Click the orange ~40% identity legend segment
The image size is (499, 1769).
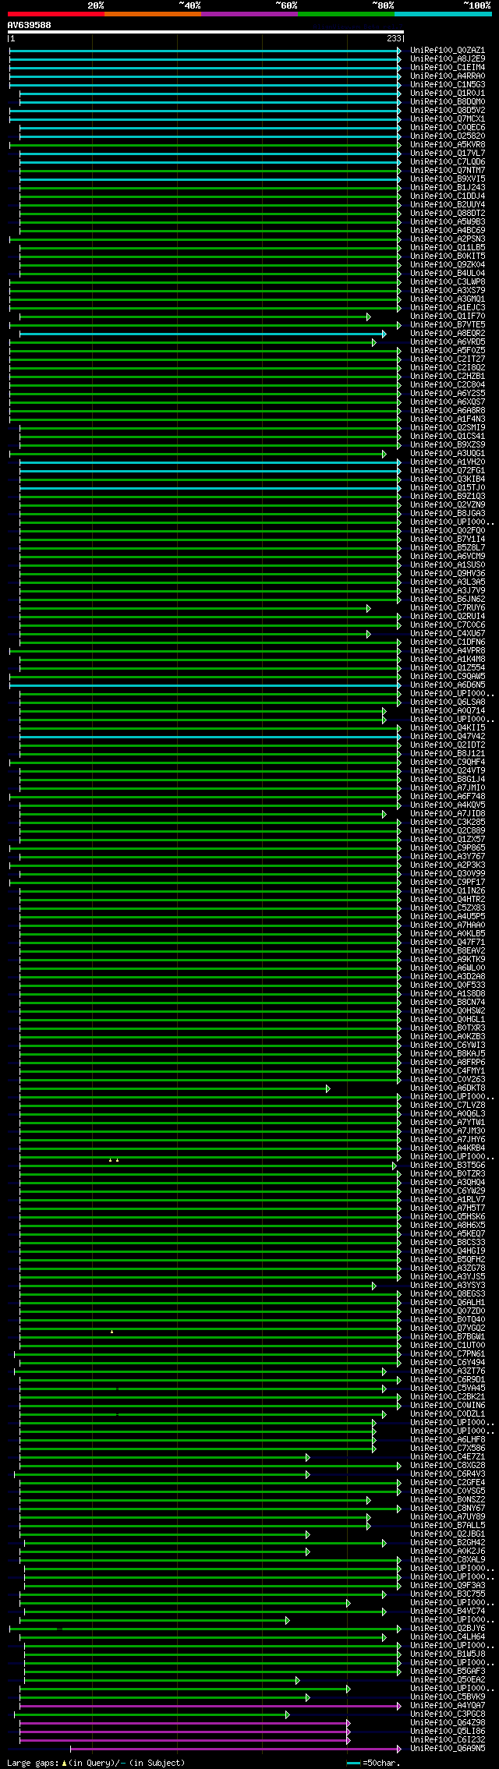(153, 14)
